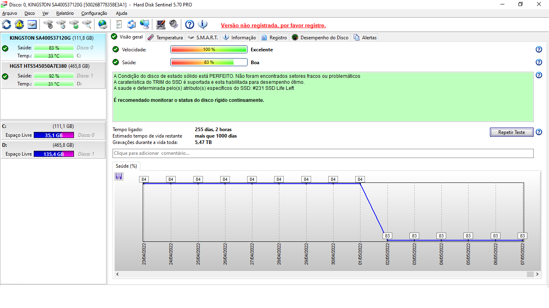The width and height of the screenshot is (549, 308).
Task: Click C: free space bar showing 35,1 GB
Action: coord(54,135)
